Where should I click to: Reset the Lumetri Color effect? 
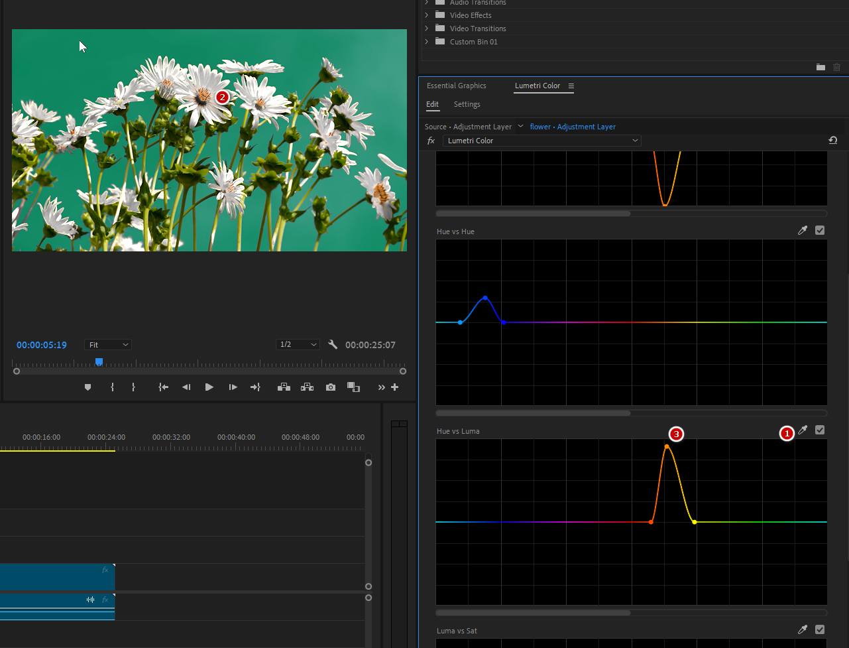tap(832, 141)
